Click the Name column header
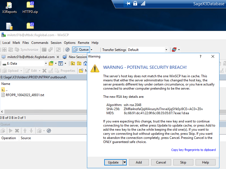Screen dimensions: 226x169 click(x=6, y=84)
